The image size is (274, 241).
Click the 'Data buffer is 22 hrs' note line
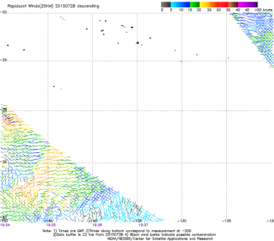click(134, 235)
